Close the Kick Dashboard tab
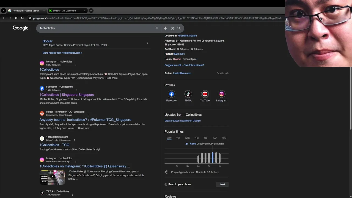 (85, 11)
